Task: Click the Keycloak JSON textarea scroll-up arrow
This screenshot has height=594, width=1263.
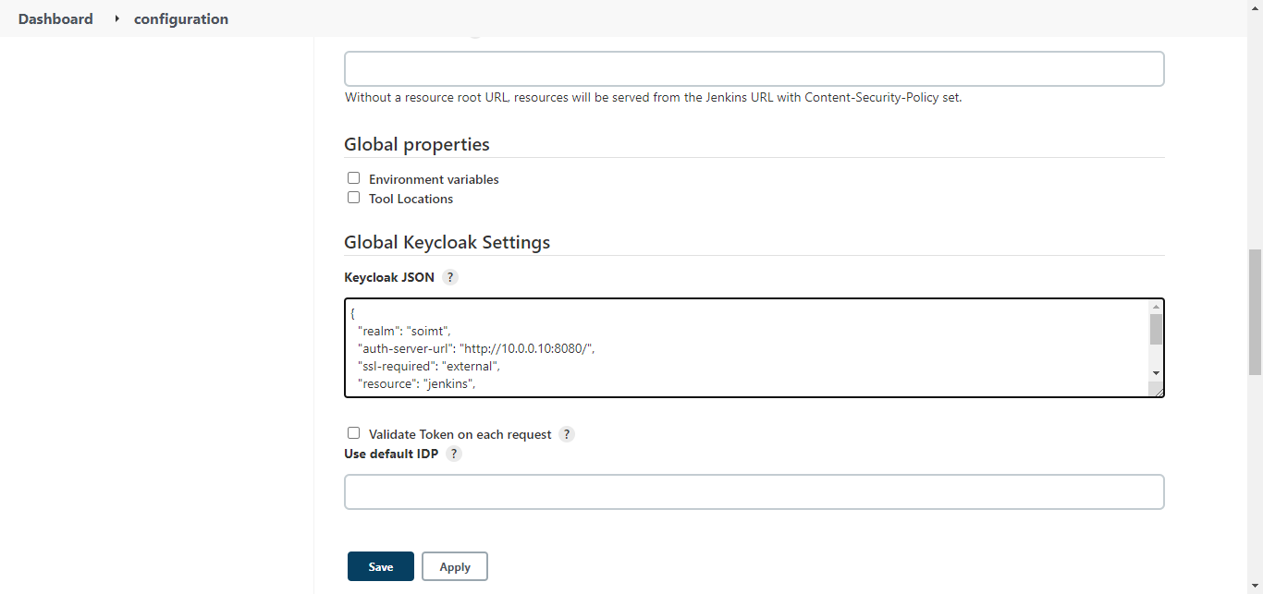Action: tap(1156, 307)
